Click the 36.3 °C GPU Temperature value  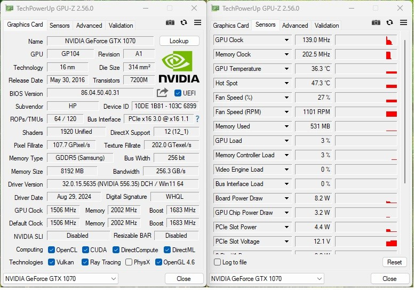tap(314, 69)
